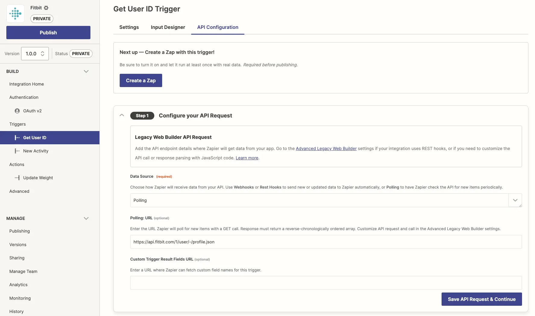Select OAuth v2 in the sidebar
This screenshot has width=535, height=316.
tap(32, 111)
